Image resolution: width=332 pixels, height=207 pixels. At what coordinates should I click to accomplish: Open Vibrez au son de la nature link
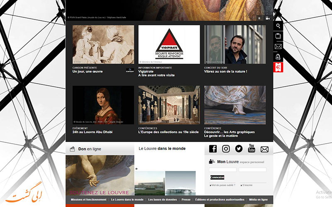tap(225, 71)
